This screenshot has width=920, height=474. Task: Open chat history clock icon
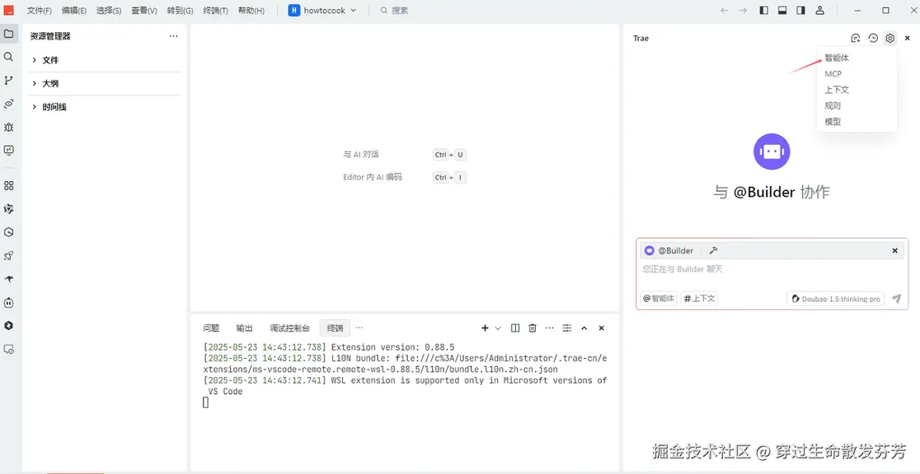(873, 38)
